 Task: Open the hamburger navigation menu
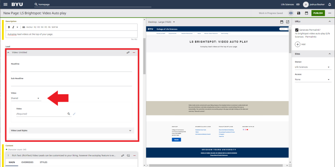tap(5, 4)
